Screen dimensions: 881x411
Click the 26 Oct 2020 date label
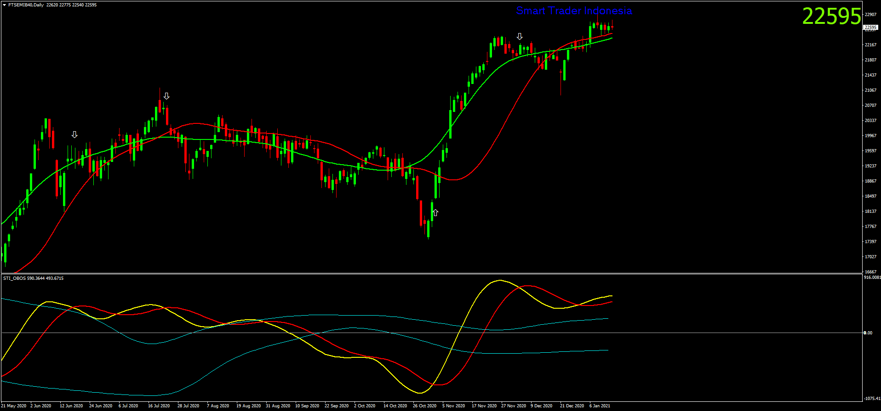pyautogui.click(x=424, y=406)
